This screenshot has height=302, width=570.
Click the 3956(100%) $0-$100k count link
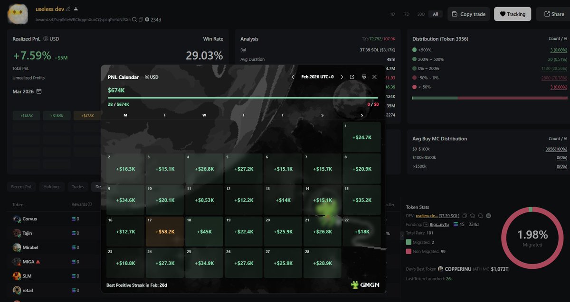556,149
